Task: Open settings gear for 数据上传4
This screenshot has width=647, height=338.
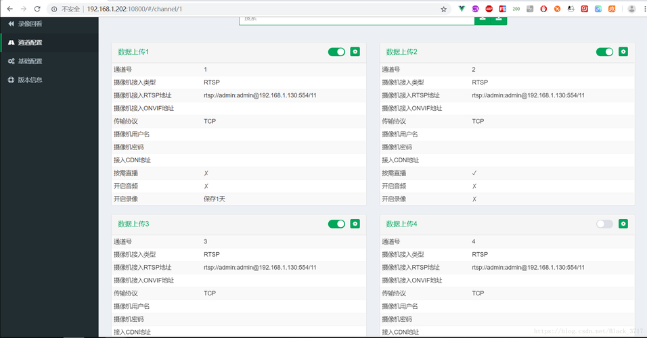Action: (623, 224)
